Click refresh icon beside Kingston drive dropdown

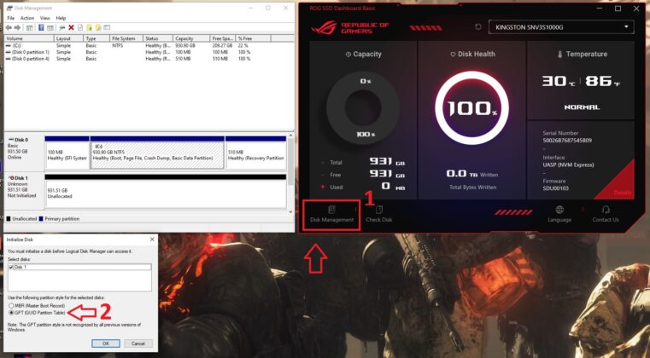[478, 27]
